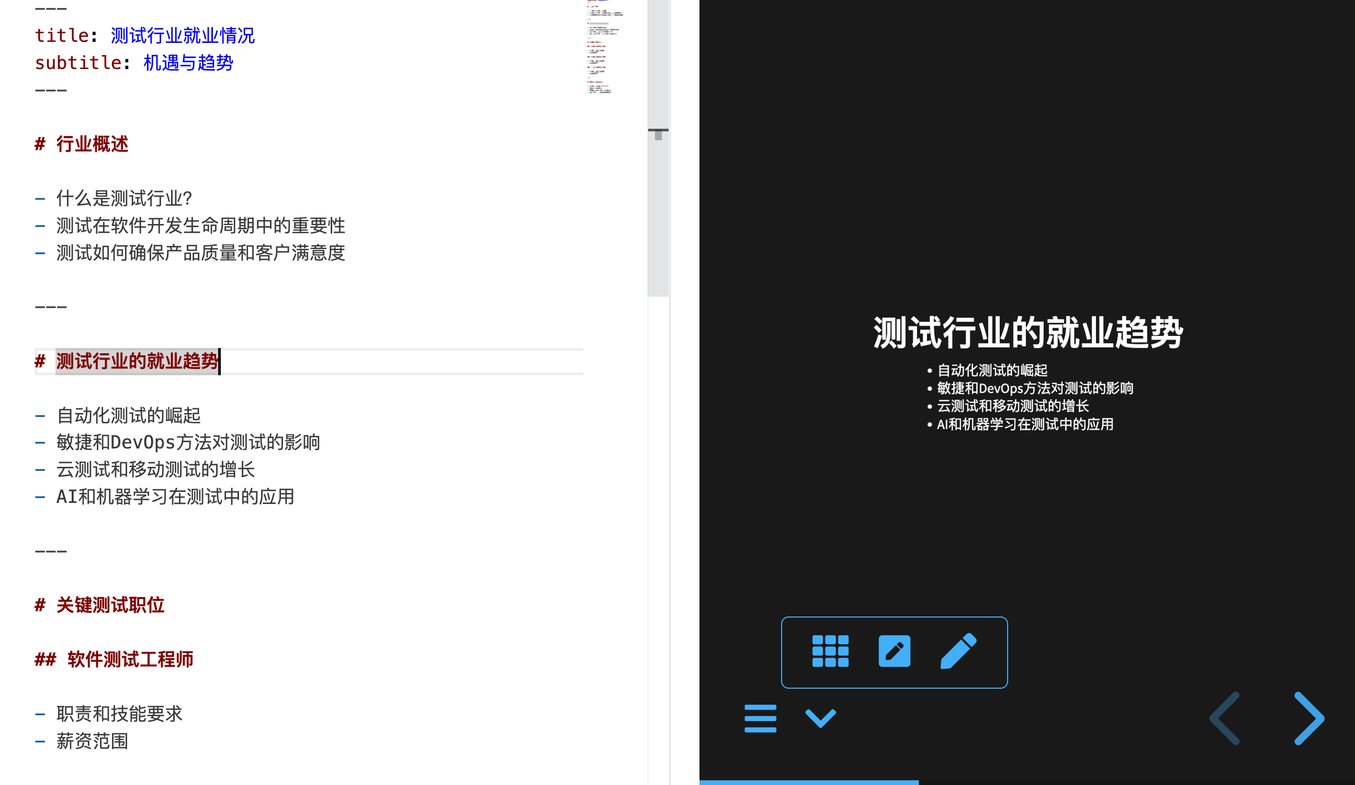1355x785 pixels.
Task: Click the line 测试如何确保产品质量和客户满意度
Action: [200, 253]
